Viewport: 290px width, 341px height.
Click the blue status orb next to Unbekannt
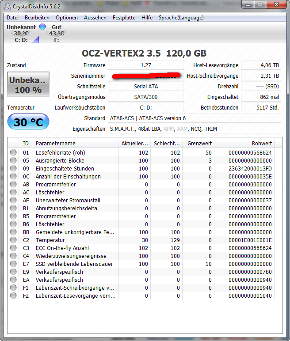(42, 27)
